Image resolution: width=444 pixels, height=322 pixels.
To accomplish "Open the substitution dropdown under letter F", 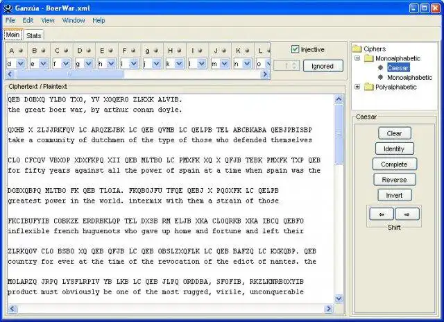I will (x=134, y=64).
